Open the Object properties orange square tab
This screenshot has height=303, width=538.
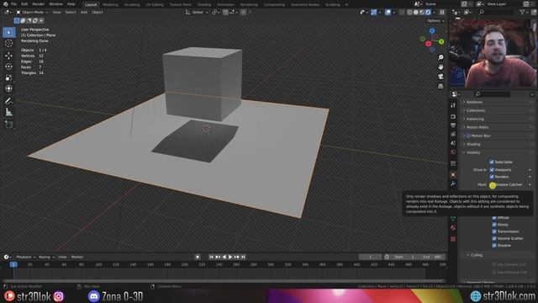click(x=453, y=174)
